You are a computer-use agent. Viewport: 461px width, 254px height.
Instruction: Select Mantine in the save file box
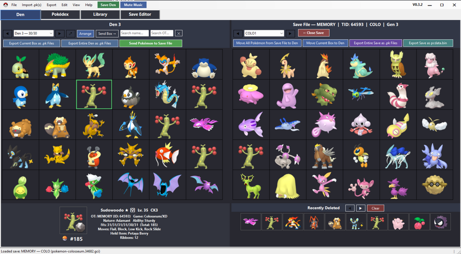pyautogui.click(x=288, y=124)
